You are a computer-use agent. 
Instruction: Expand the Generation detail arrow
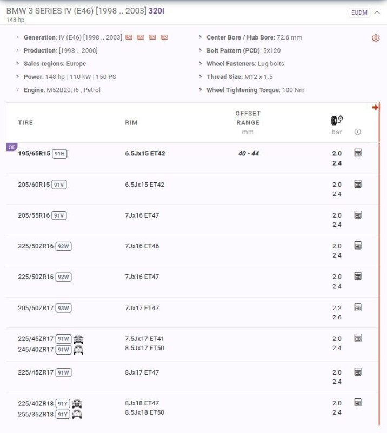17,37
